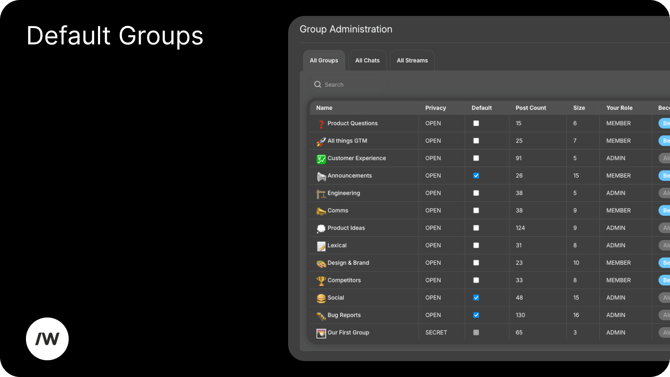Viewport: 670px width, 377px height.
Task: Disable the Default checkbox for Bug Reports
Action: (x=476, y=315)
